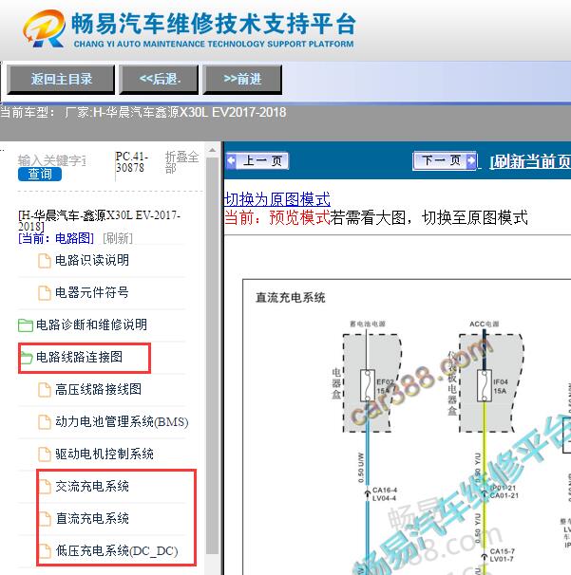Open 高压线路接线图 document
Screen dimensions: 571x575
point(98,389)
